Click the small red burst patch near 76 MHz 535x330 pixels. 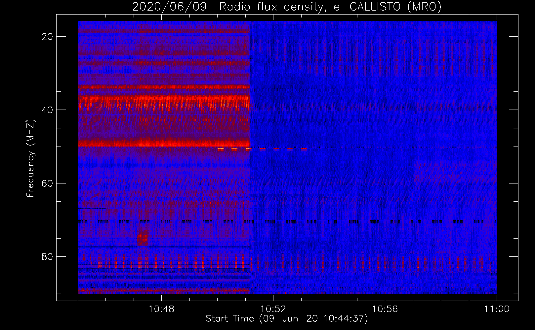click(x=143, y=238)
